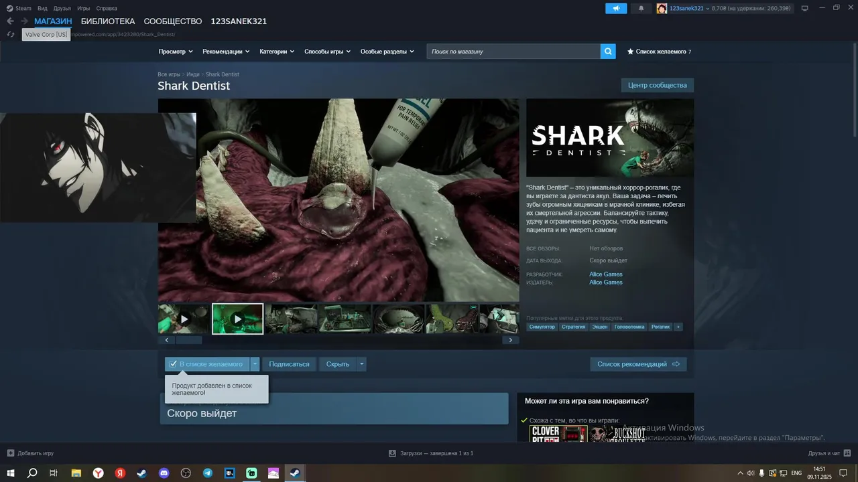Play the first trailer thumbnail

[184, 319]
